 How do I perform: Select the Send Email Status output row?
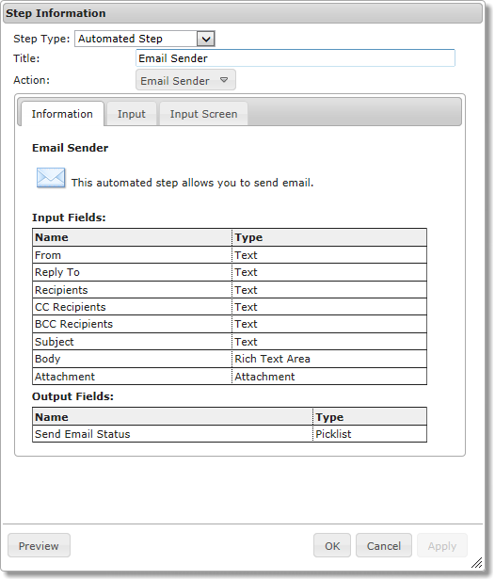(x=230, y=433)
